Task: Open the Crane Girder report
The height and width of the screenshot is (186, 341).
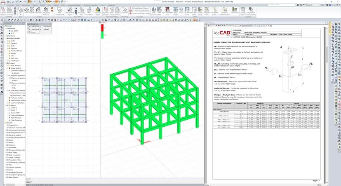Action: coord(200,12)
